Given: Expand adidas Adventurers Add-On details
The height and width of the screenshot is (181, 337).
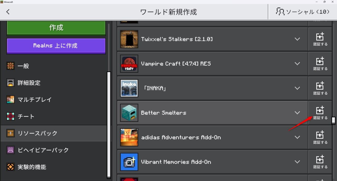Looking at the screenshot, I should pos(297,137).
